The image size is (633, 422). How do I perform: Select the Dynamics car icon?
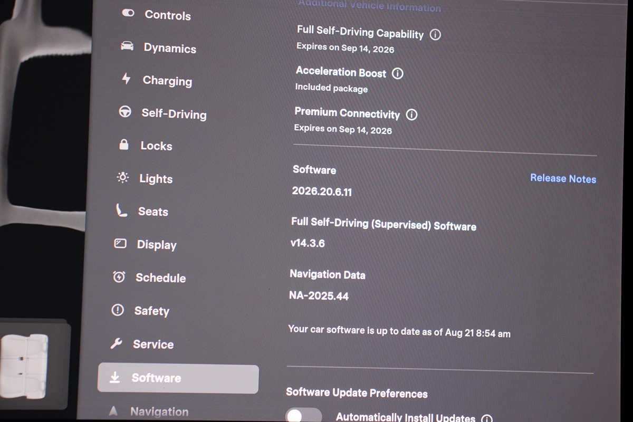click(127, 46)
